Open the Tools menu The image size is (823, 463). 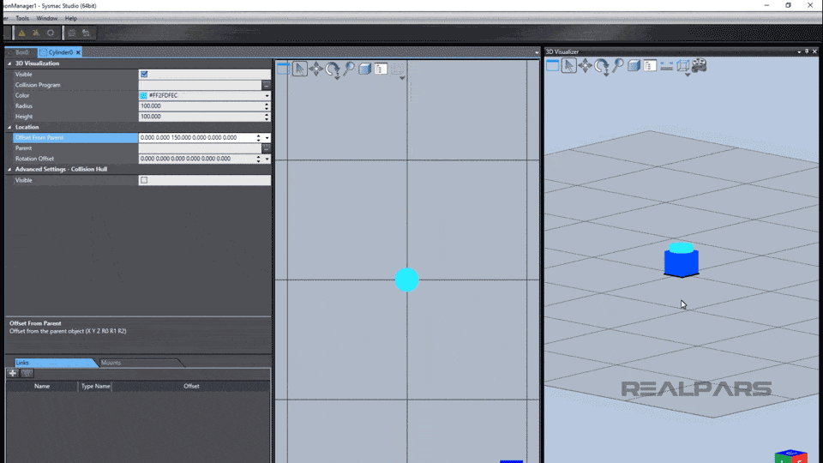click(x=22, y=18)
